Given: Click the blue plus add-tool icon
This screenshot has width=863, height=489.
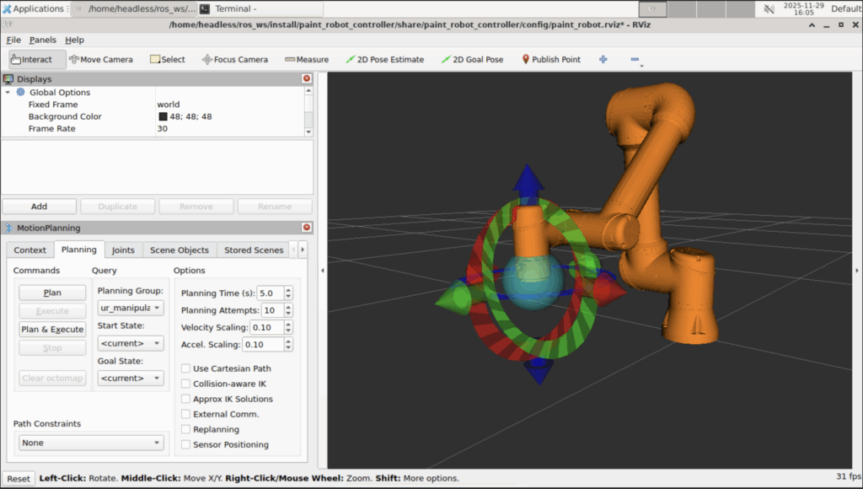Looking at the screenshot, I should coord(603,59).
